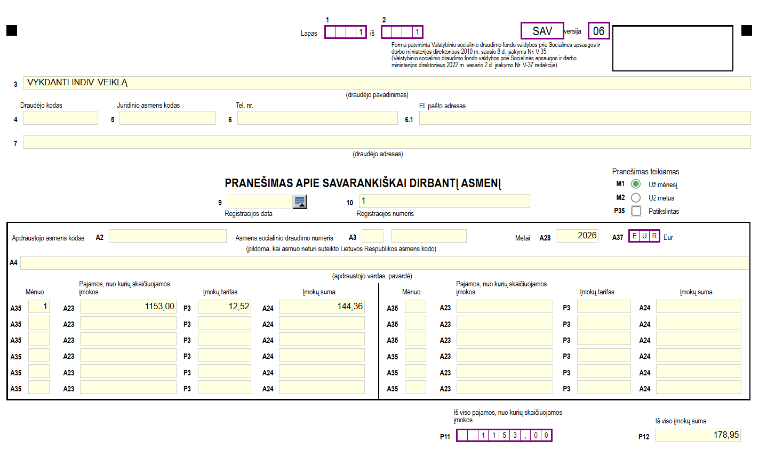
Task: Click the 'Metai' field showing 2026
Action: [x=577, y=236]
